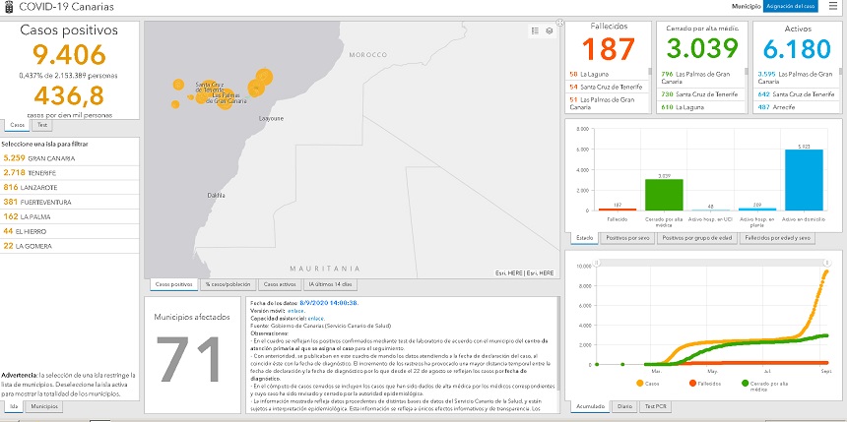Open the map layers icon

(549, 30)
